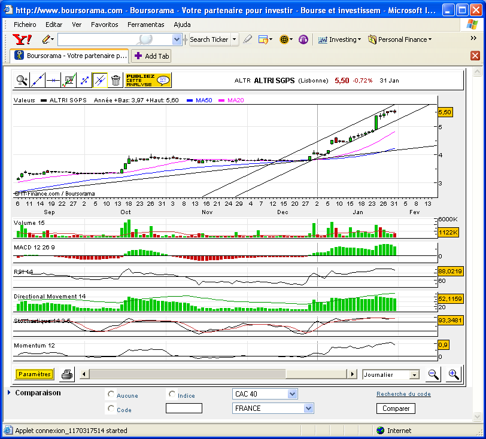This screenshot has width=486, height=439.
Task: Close the current tab with red X
Action: click(x=475, y=56)
